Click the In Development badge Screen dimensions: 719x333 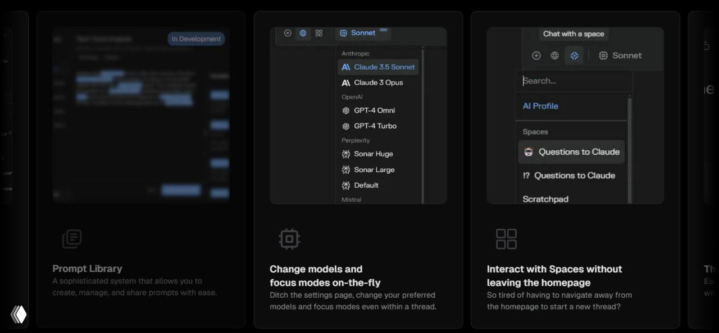click(196, 39)
